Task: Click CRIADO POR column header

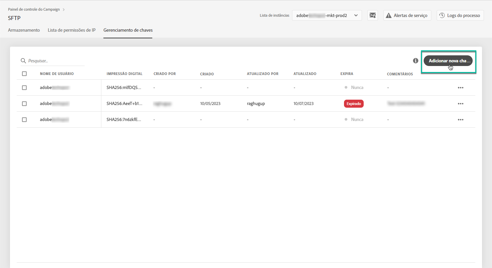Action: 165,74
